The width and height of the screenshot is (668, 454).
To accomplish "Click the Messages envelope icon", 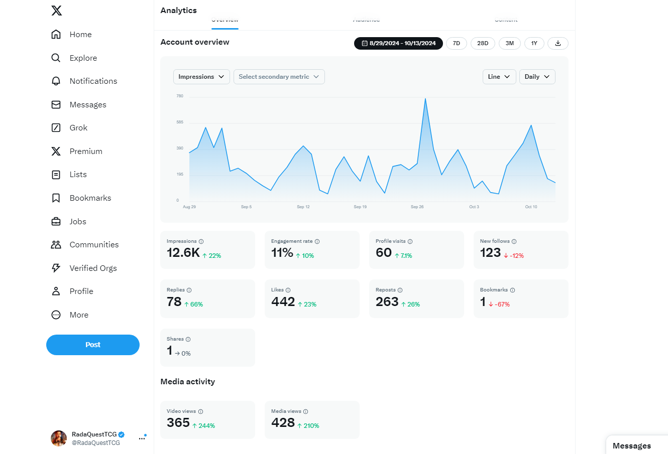I will pos(56,104).
